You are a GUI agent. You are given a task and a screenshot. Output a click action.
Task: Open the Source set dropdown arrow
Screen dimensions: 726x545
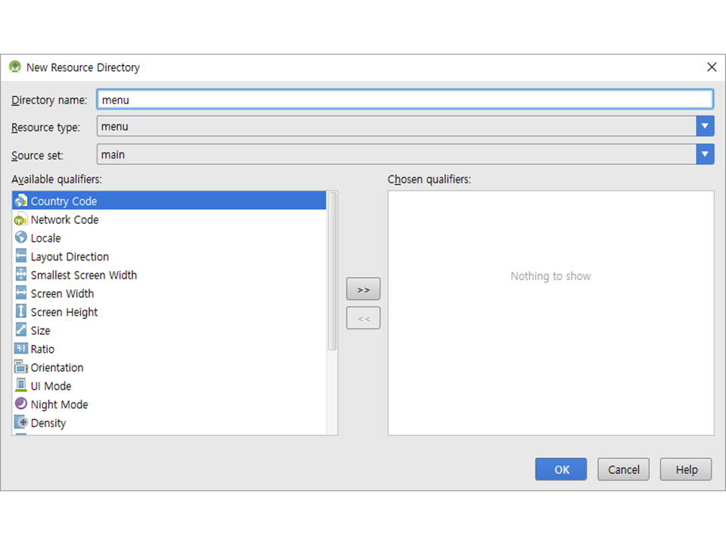705,154
